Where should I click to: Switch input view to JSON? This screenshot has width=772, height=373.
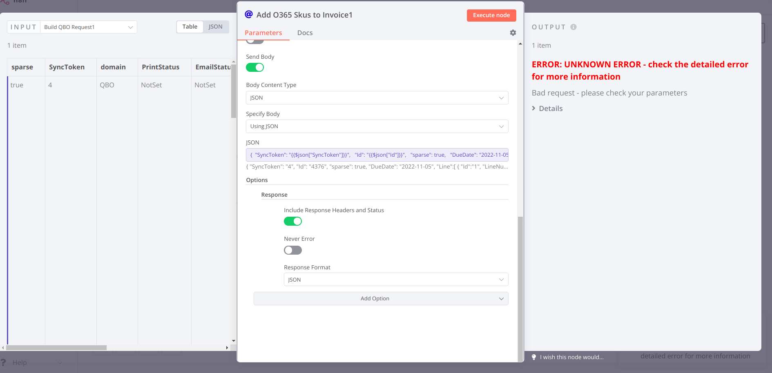pos(215,27)
